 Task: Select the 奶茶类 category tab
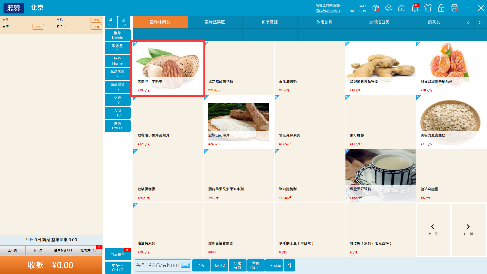coord(434,22)
